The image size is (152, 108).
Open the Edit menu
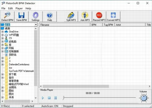(x=10, y=8)
